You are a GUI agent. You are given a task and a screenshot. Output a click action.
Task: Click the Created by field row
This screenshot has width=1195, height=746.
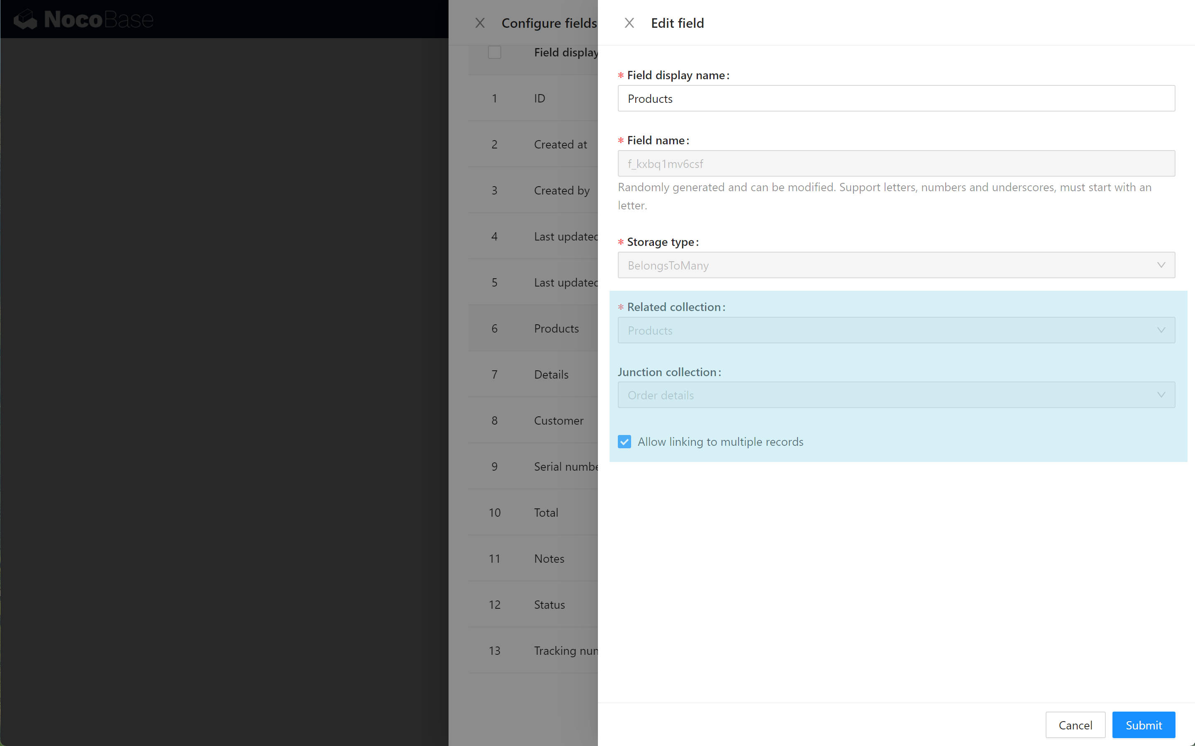(x=561, y=190)
